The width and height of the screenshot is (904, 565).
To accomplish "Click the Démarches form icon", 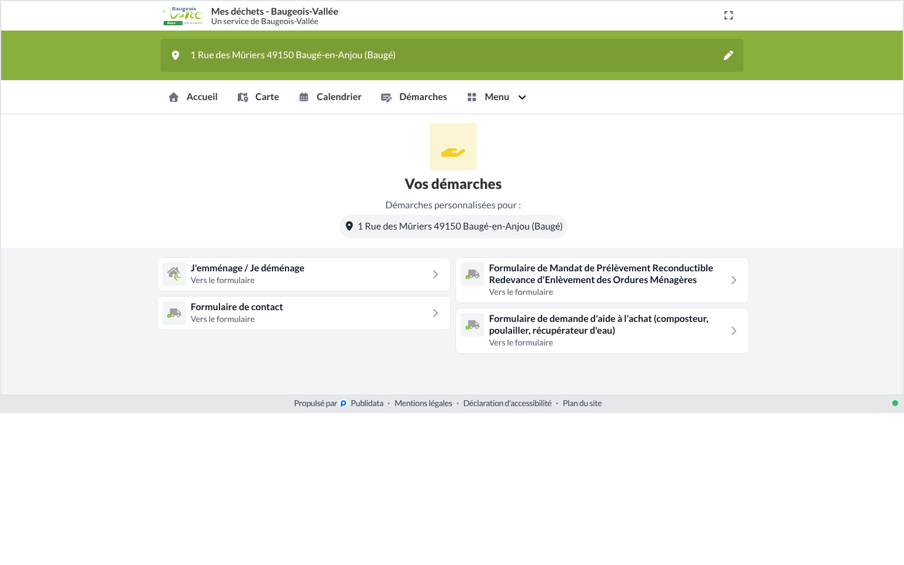I will (x=386, y=98).
